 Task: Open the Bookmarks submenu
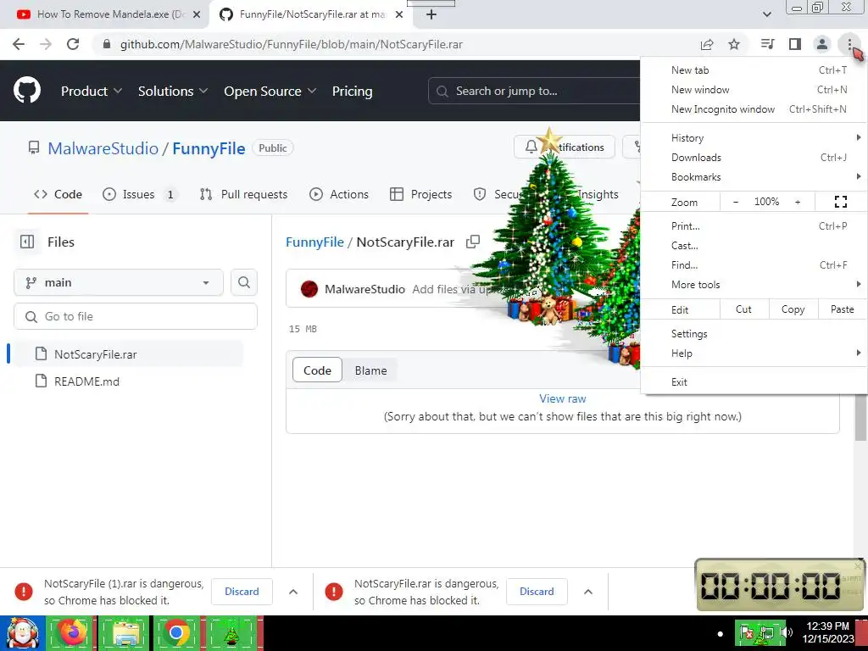click(x=754, y=176)
